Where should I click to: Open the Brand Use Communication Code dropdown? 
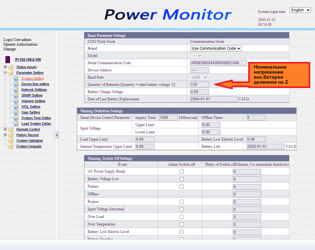(x=216, y=48)
